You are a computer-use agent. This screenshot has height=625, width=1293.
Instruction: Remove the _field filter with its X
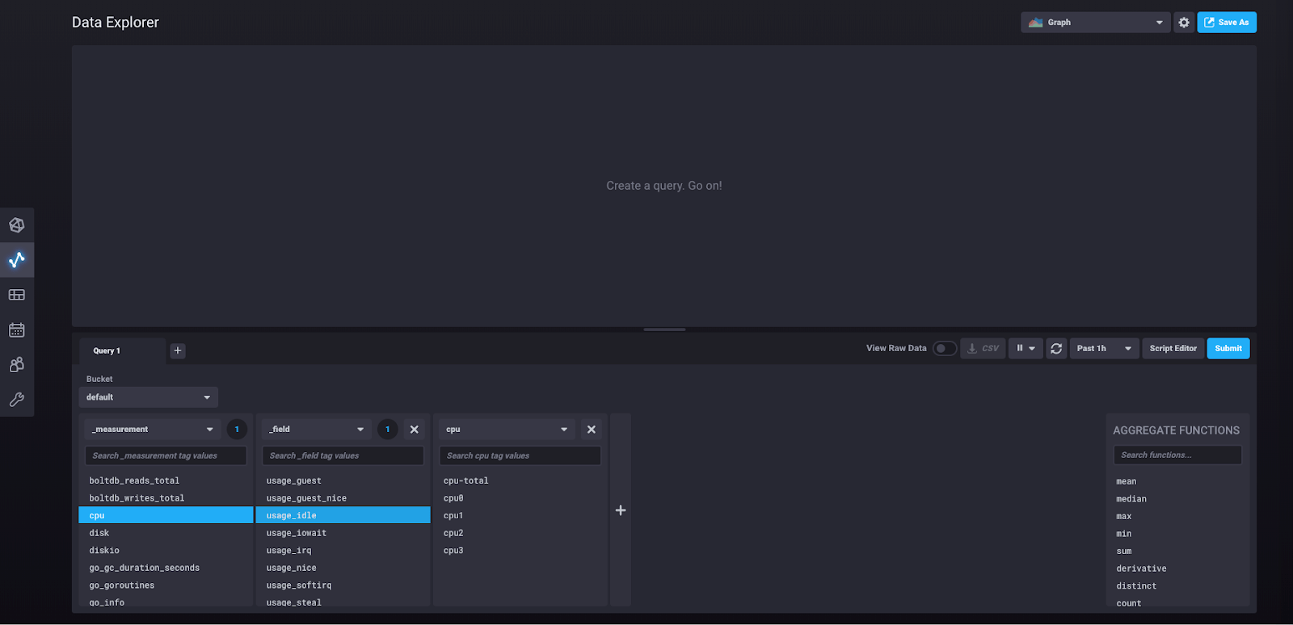tap(415, 430)
